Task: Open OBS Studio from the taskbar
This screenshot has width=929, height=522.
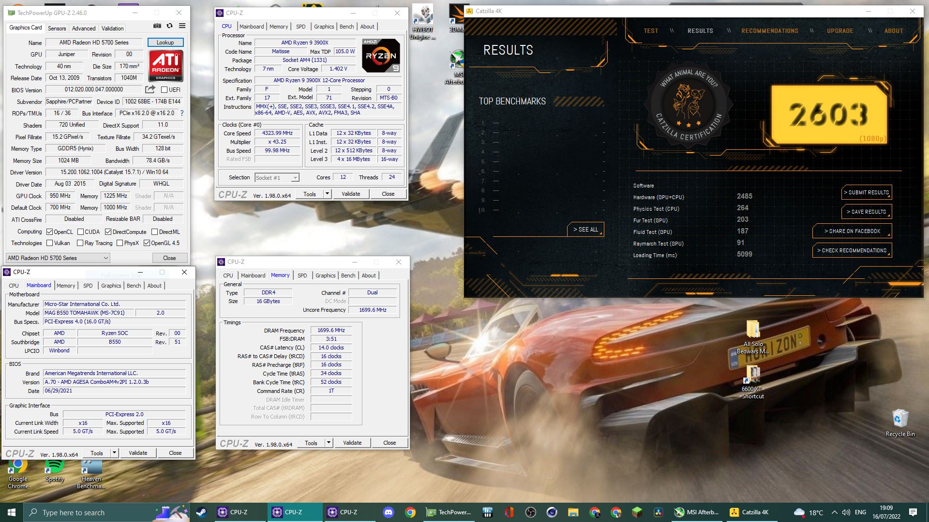Action: pos(530,512)
